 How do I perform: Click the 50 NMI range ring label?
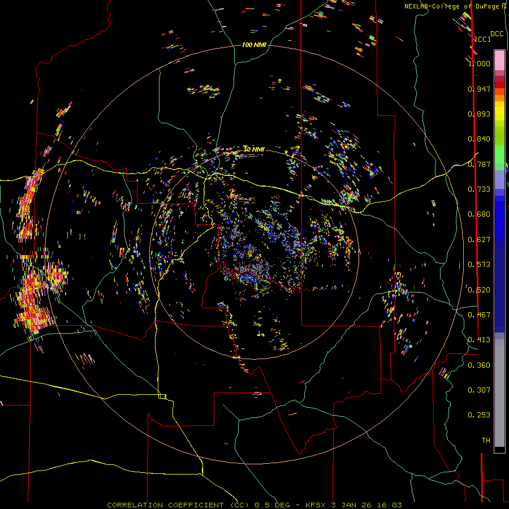(x=254, y=149)
